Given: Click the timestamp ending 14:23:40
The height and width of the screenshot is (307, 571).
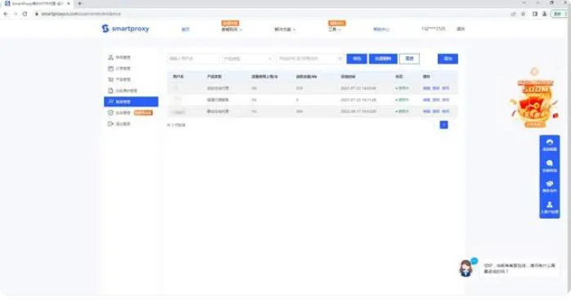Looking at the screenshot, I should point(358,88).
